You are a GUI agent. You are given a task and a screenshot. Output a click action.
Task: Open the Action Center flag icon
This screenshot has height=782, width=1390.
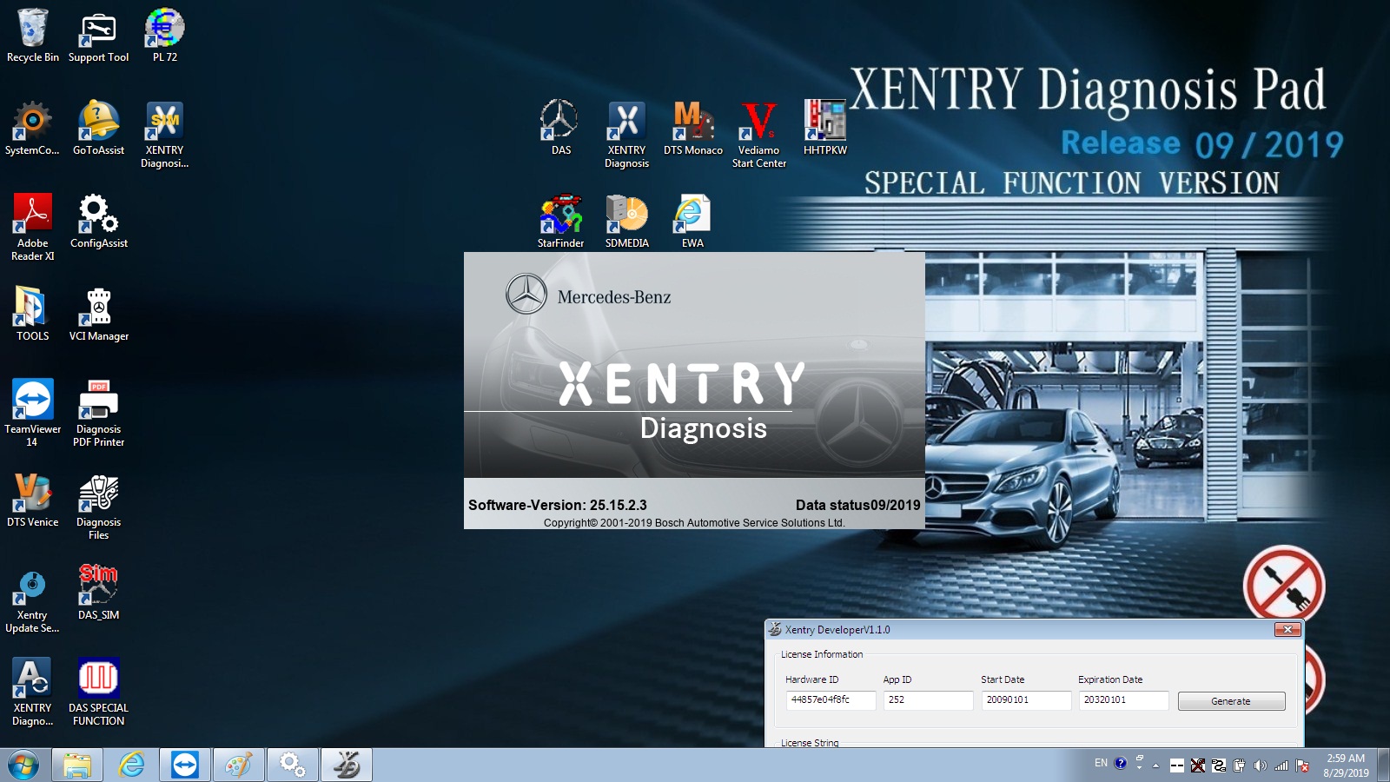(x=1302, y=765)
